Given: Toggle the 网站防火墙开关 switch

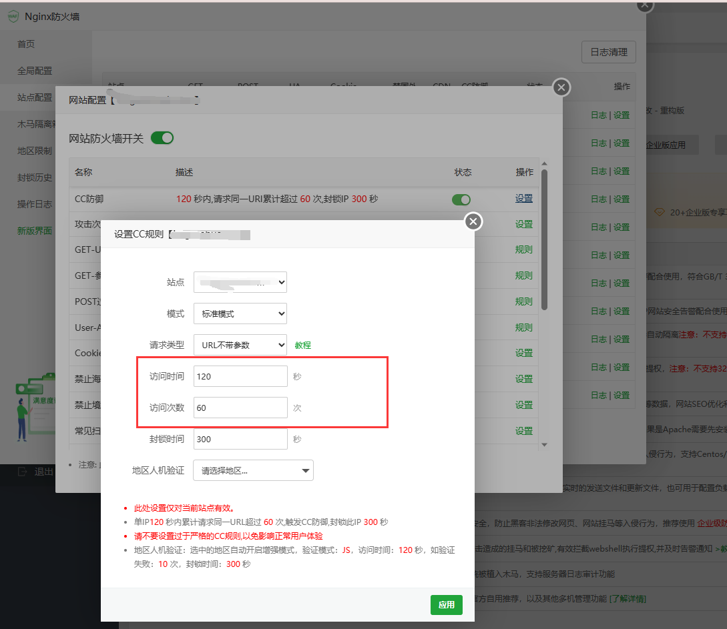Looking at the screenshot, I should pos(162,138).
